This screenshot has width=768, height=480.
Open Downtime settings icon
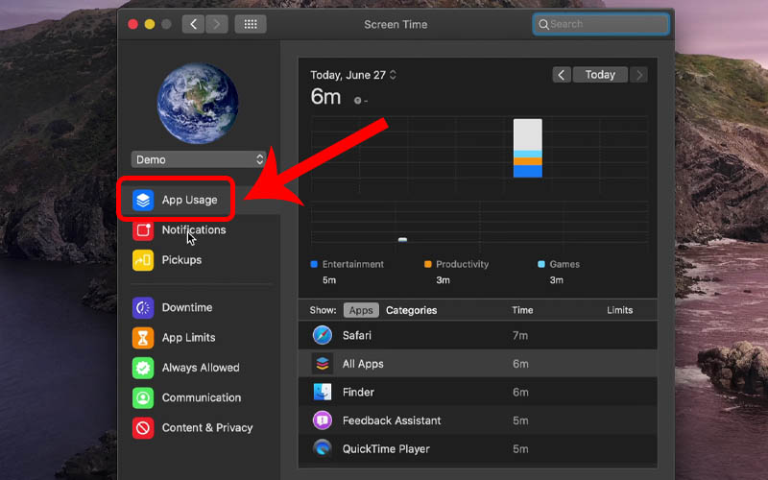tap(143, 308)
